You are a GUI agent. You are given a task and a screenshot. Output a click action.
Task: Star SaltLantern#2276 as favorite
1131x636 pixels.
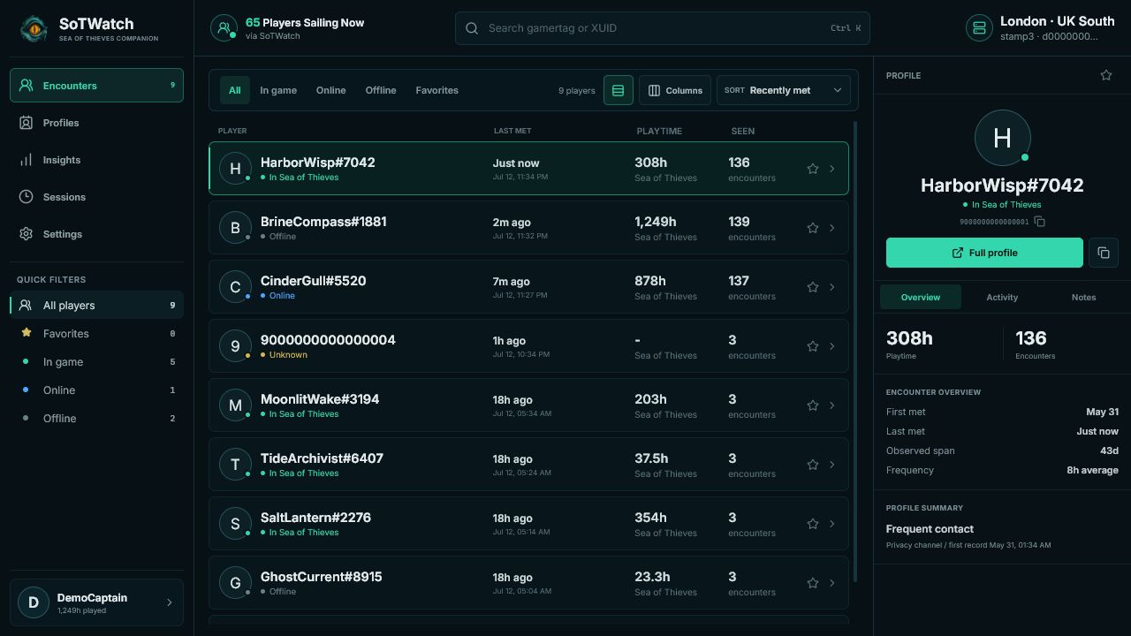[813, 524]
